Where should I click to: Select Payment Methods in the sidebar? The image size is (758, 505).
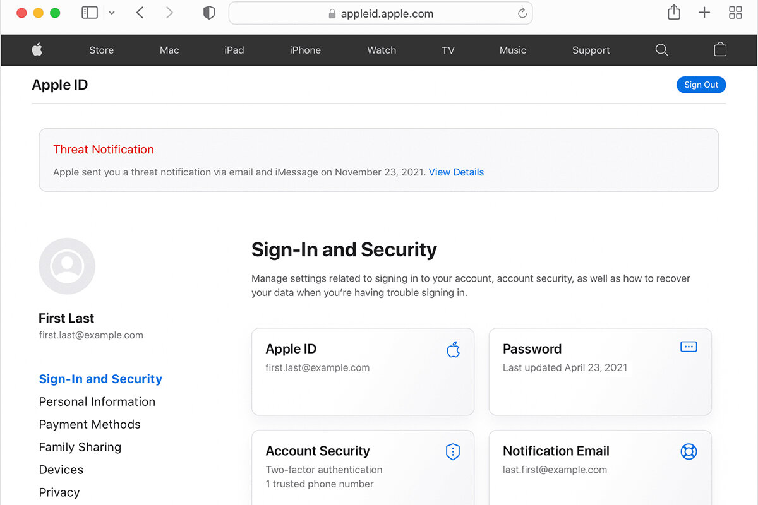point(90,424)
